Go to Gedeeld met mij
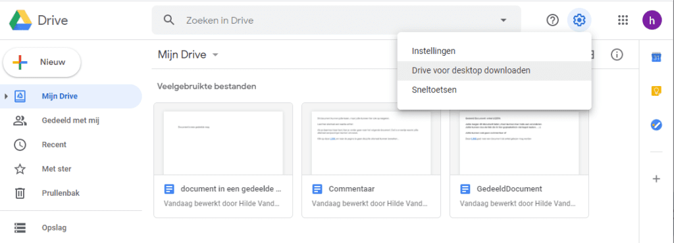 71,121
